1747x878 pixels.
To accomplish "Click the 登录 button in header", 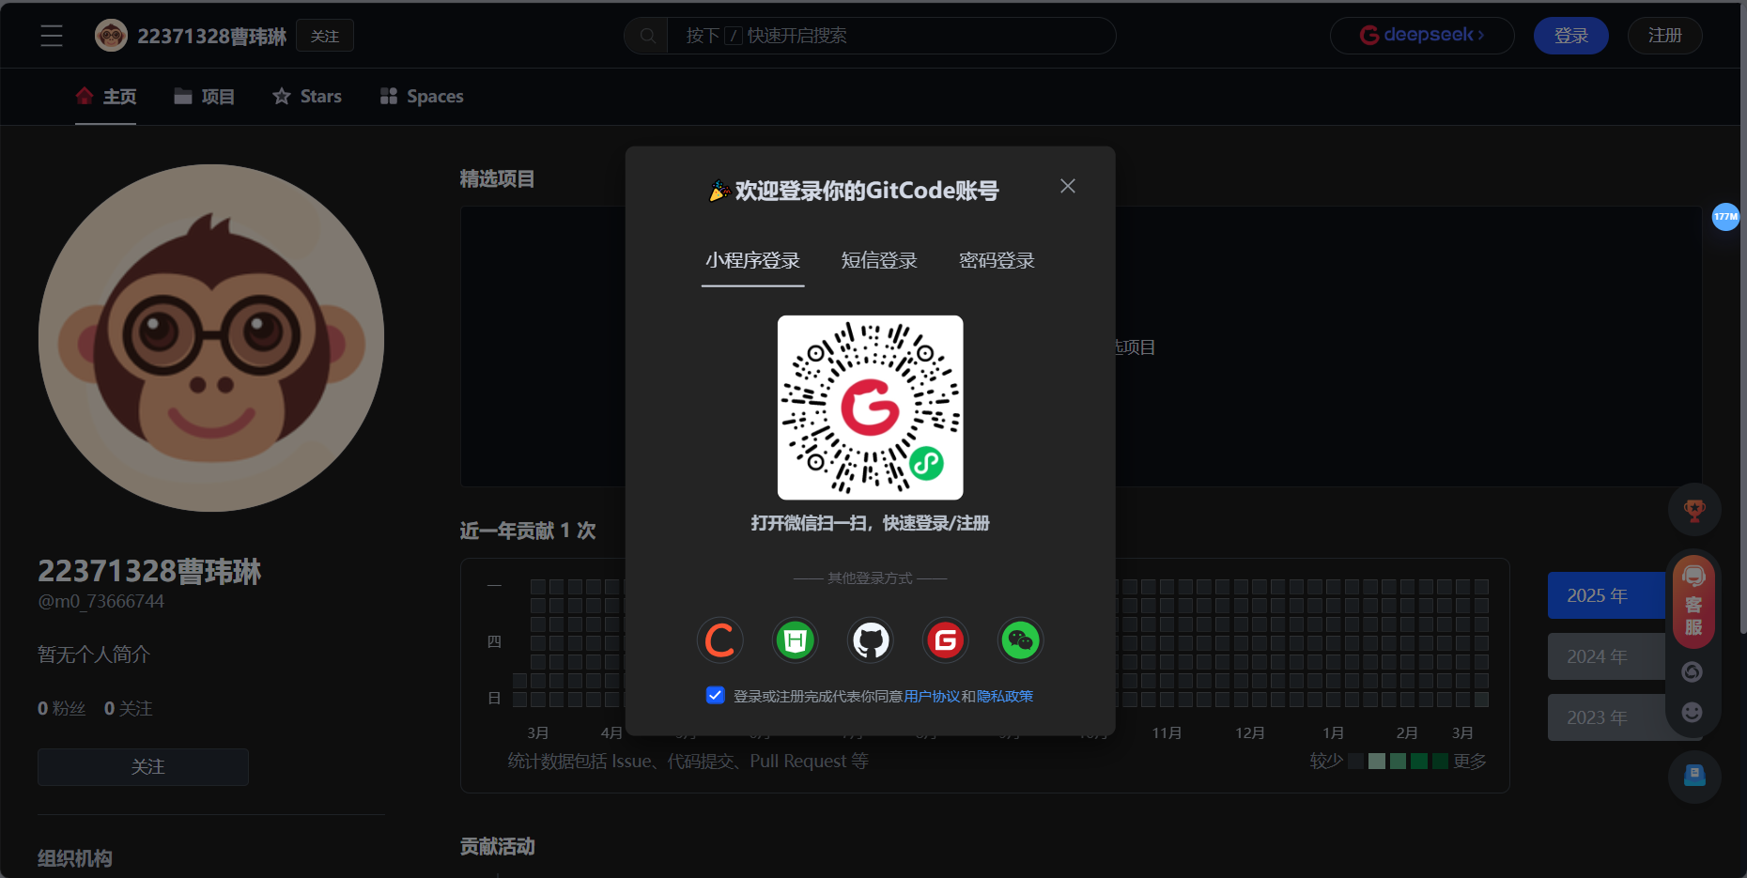I will click(x=1571, y=36).
